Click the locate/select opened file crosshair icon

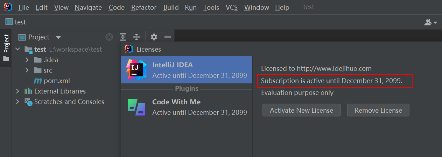[x=110, y=37]
